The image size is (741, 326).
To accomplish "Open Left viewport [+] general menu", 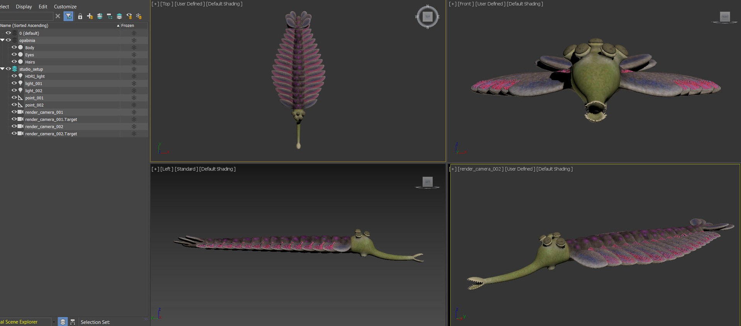I will pyautogui.click(x=155, y=169).
